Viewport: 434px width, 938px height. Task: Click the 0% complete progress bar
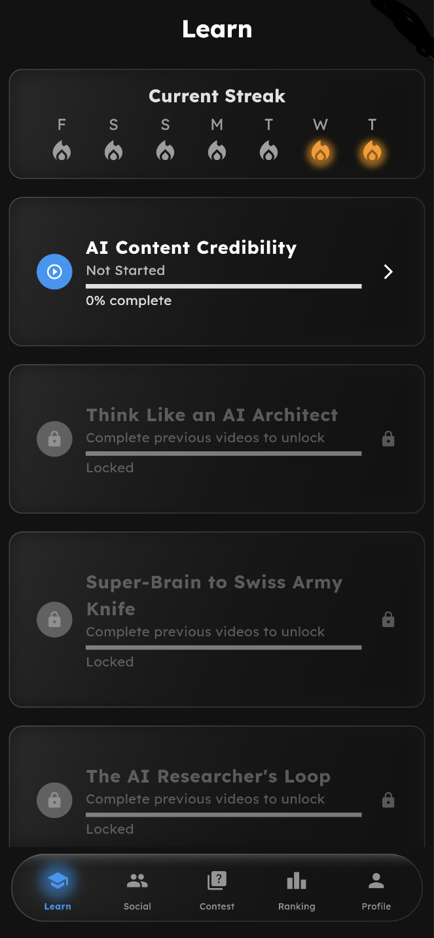click(223, 285)
